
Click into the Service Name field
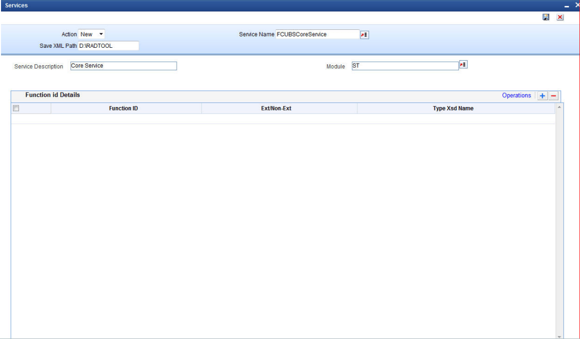[317, 34]
